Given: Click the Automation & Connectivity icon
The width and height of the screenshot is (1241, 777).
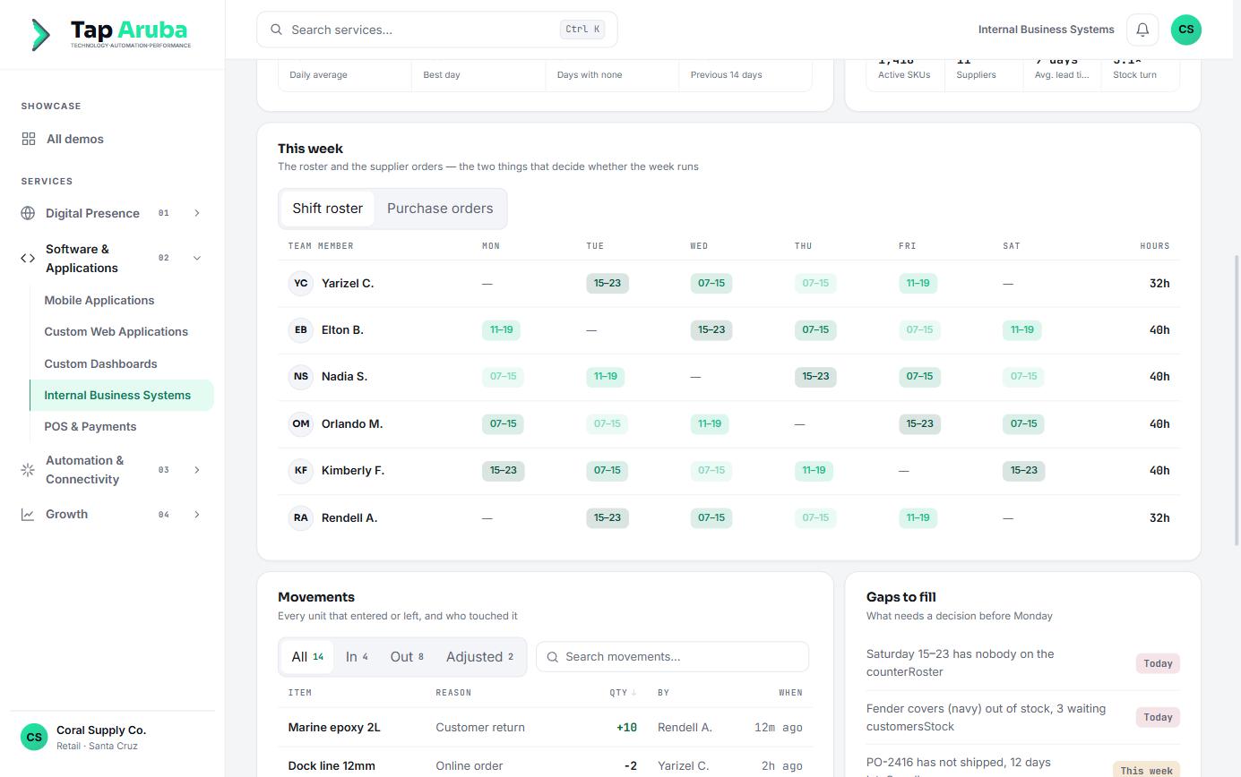Looking at the screenshot, I should (x=28, y=469).
